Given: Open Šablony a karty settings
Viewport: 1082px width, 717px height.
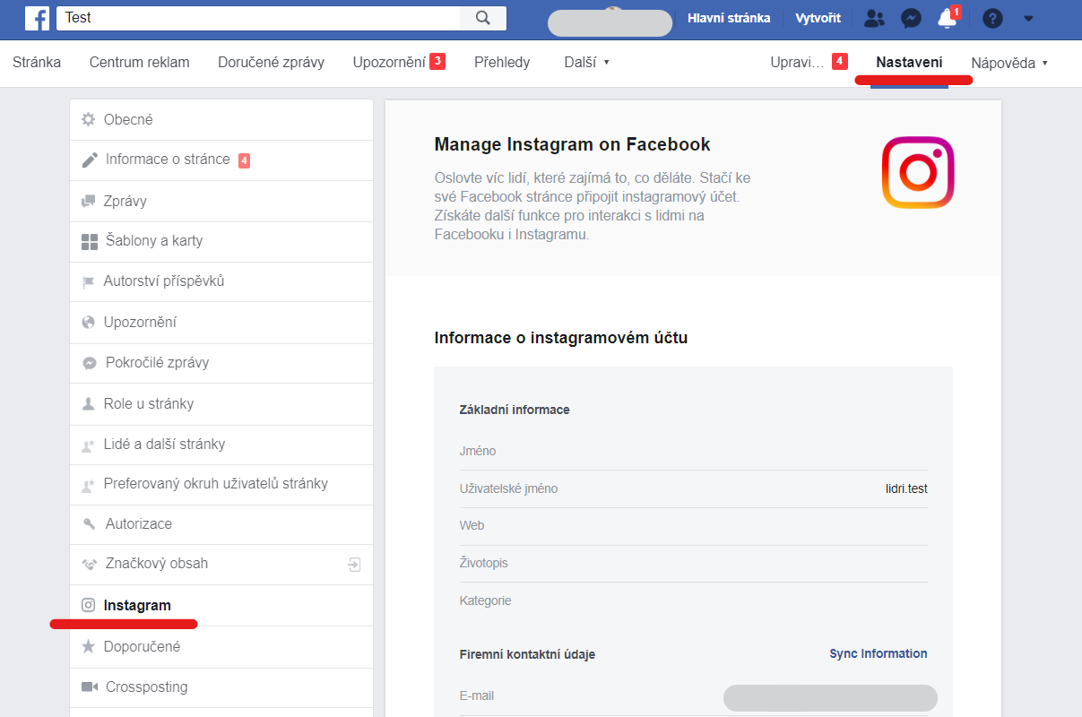Looking at the screenshot, I should tap(221, 241).
